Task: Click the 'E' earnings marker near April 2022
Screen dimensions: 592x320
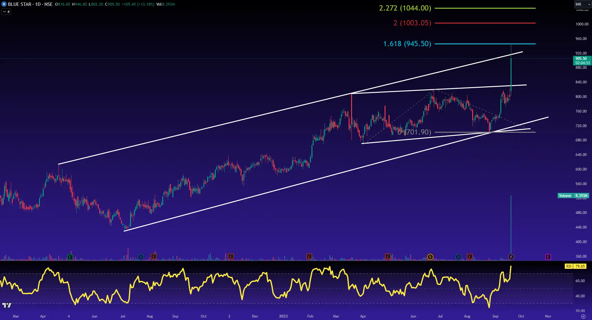Action: click(70, 257)
